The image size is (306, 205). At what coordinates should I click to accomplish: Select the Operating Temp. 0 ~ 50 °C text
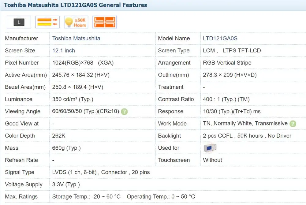tap(161, 196)
